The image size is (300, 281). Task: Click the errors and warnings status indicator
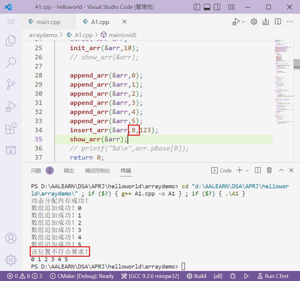(x=25, y=276)
